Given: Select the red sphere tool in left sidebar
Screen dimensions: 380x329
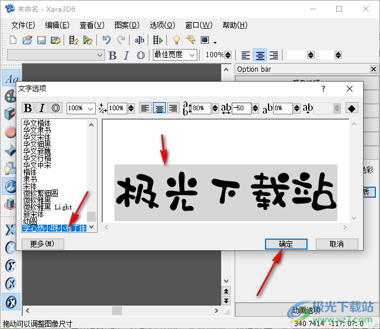Looking at the screenshot, I should pyautogui.click(x=10, y=132).
